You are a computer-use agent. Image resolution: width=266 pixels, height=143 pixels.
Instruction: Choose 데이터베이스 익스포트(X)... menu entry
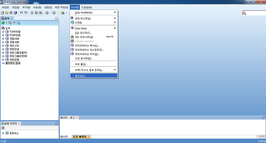pyautogui.click(x=94, y=50)
